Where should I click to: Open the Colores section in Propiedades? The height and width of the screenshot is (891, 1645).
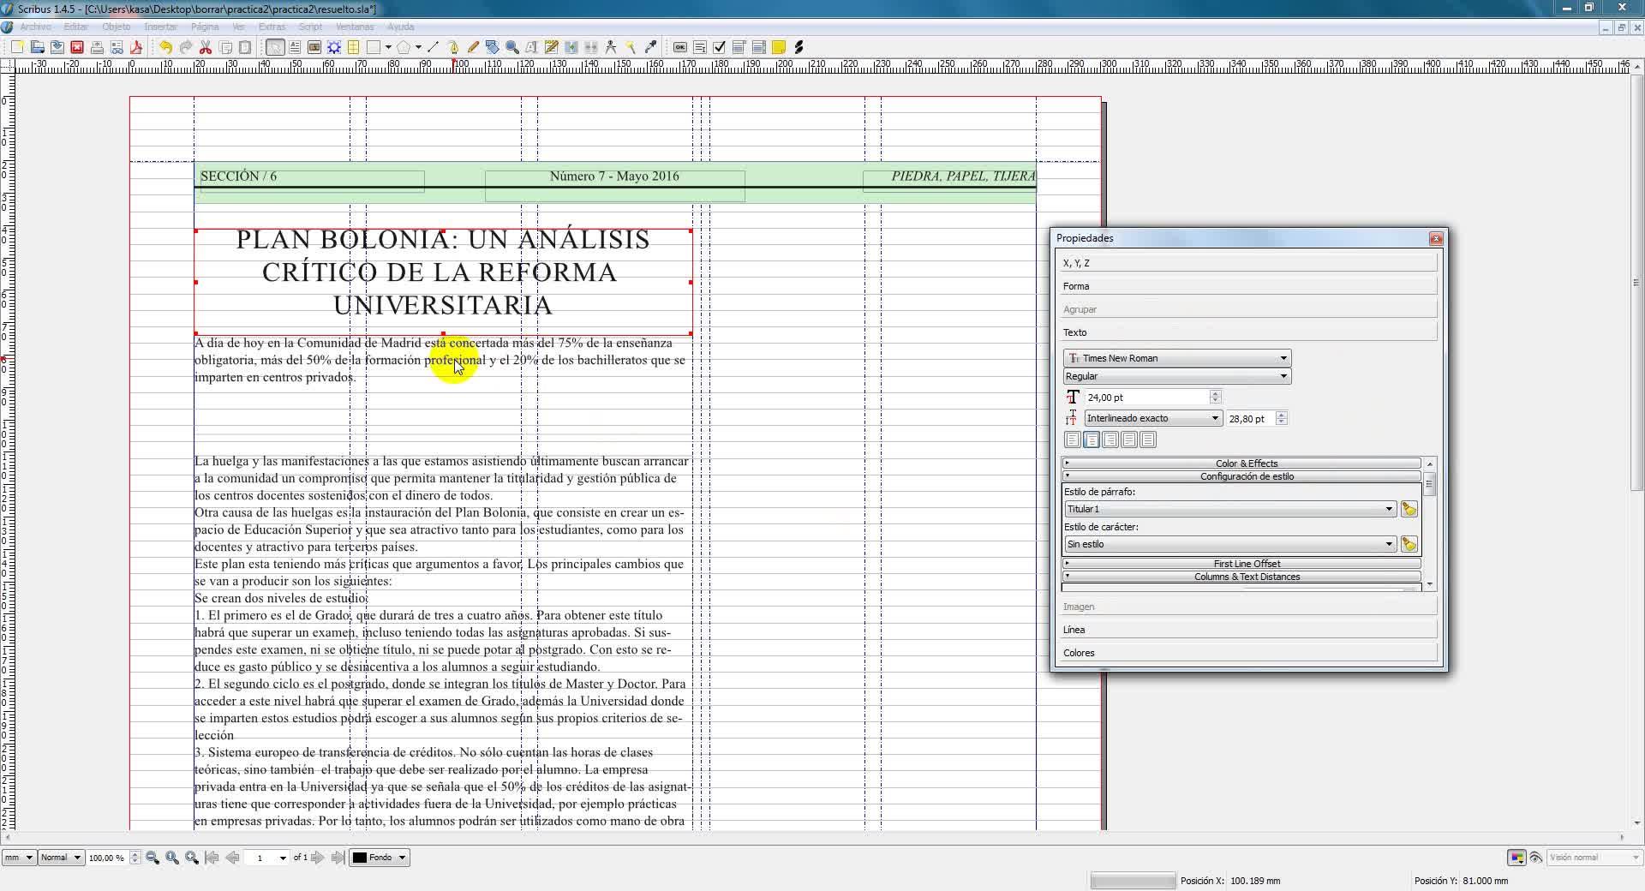pos(1247,653)
